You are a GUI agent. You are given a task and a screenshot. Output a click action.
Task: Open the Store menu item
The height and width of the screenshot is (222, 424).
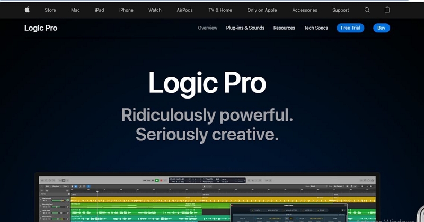coord(50,10)
